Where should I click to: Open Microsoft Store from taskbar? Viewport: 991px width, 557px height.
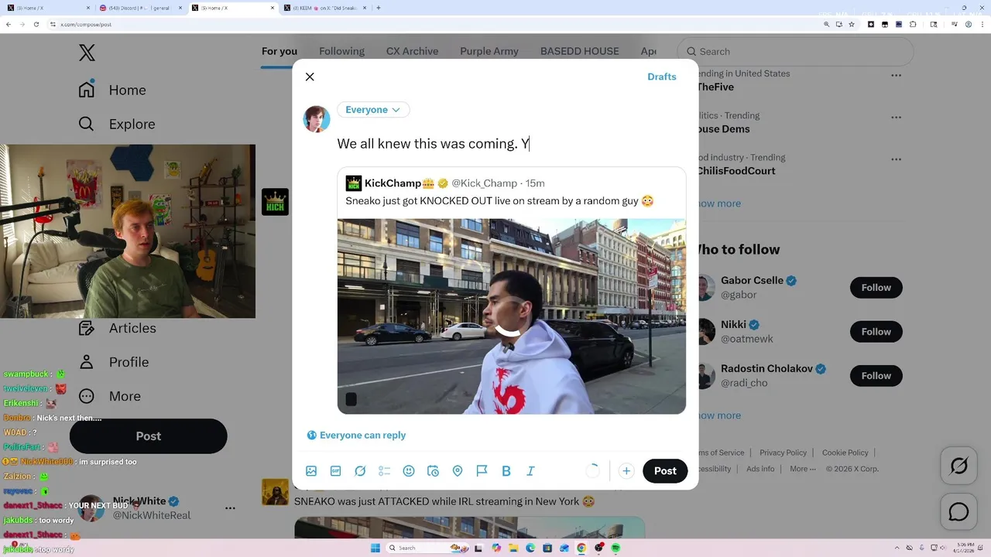coord(547,548)
